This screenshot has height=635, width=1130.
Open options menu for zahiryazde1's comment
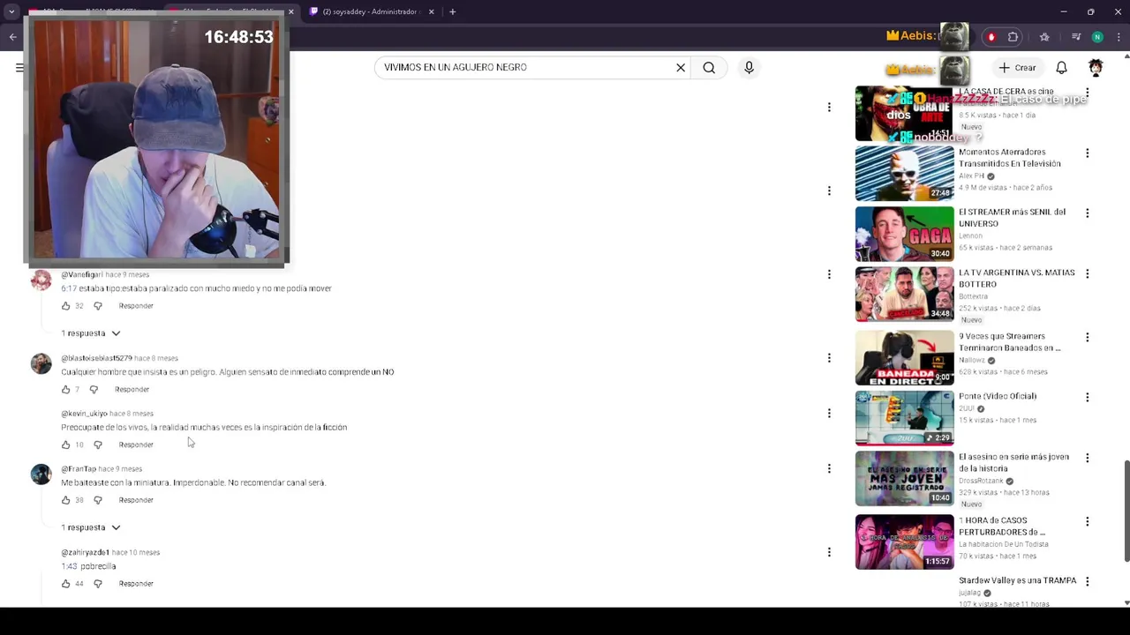click(x=829, y=552)
